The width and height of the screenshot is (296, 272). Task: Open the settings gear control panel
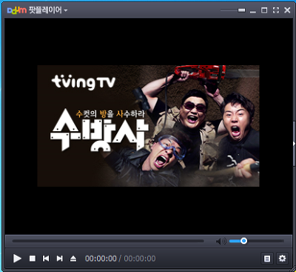[282, 259]
